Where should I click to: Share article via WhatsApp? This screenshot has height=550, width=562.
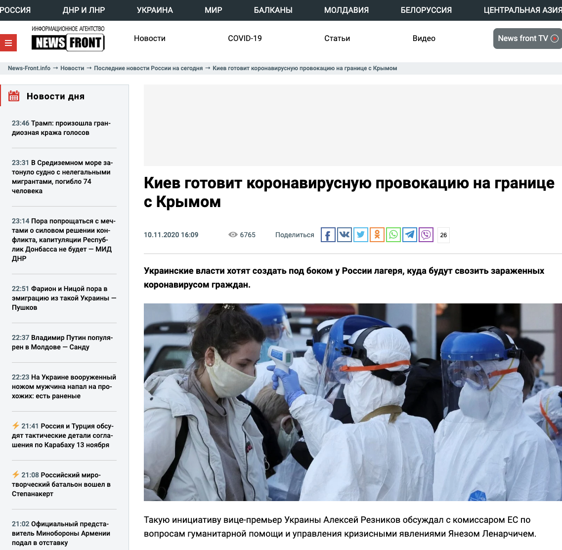coord(393,235)
